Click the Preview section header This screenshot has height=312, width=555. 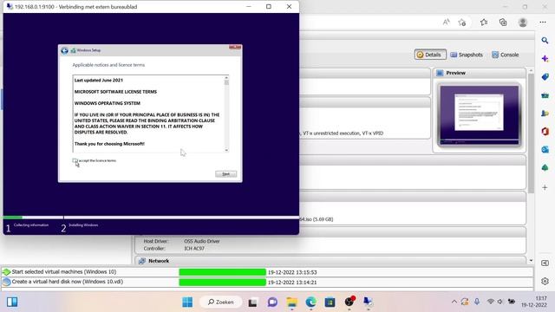(x=480, y=73)
